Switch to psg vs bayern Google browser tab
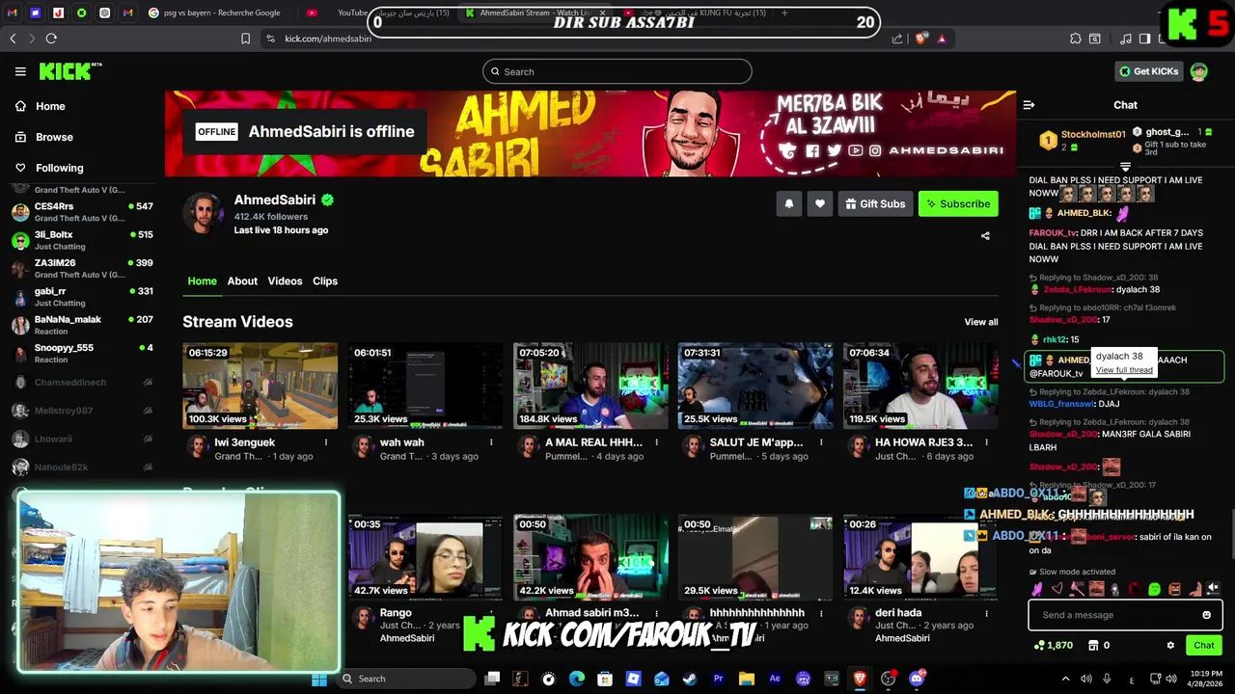The height and width of the screenshot is (694, 1235). [x=222, y=13]
